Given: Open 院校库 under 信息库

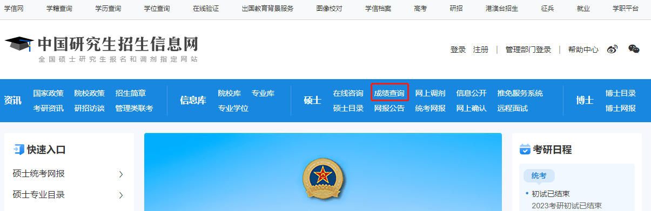Looking at the screenshot, I should click(x=230, y=93).
